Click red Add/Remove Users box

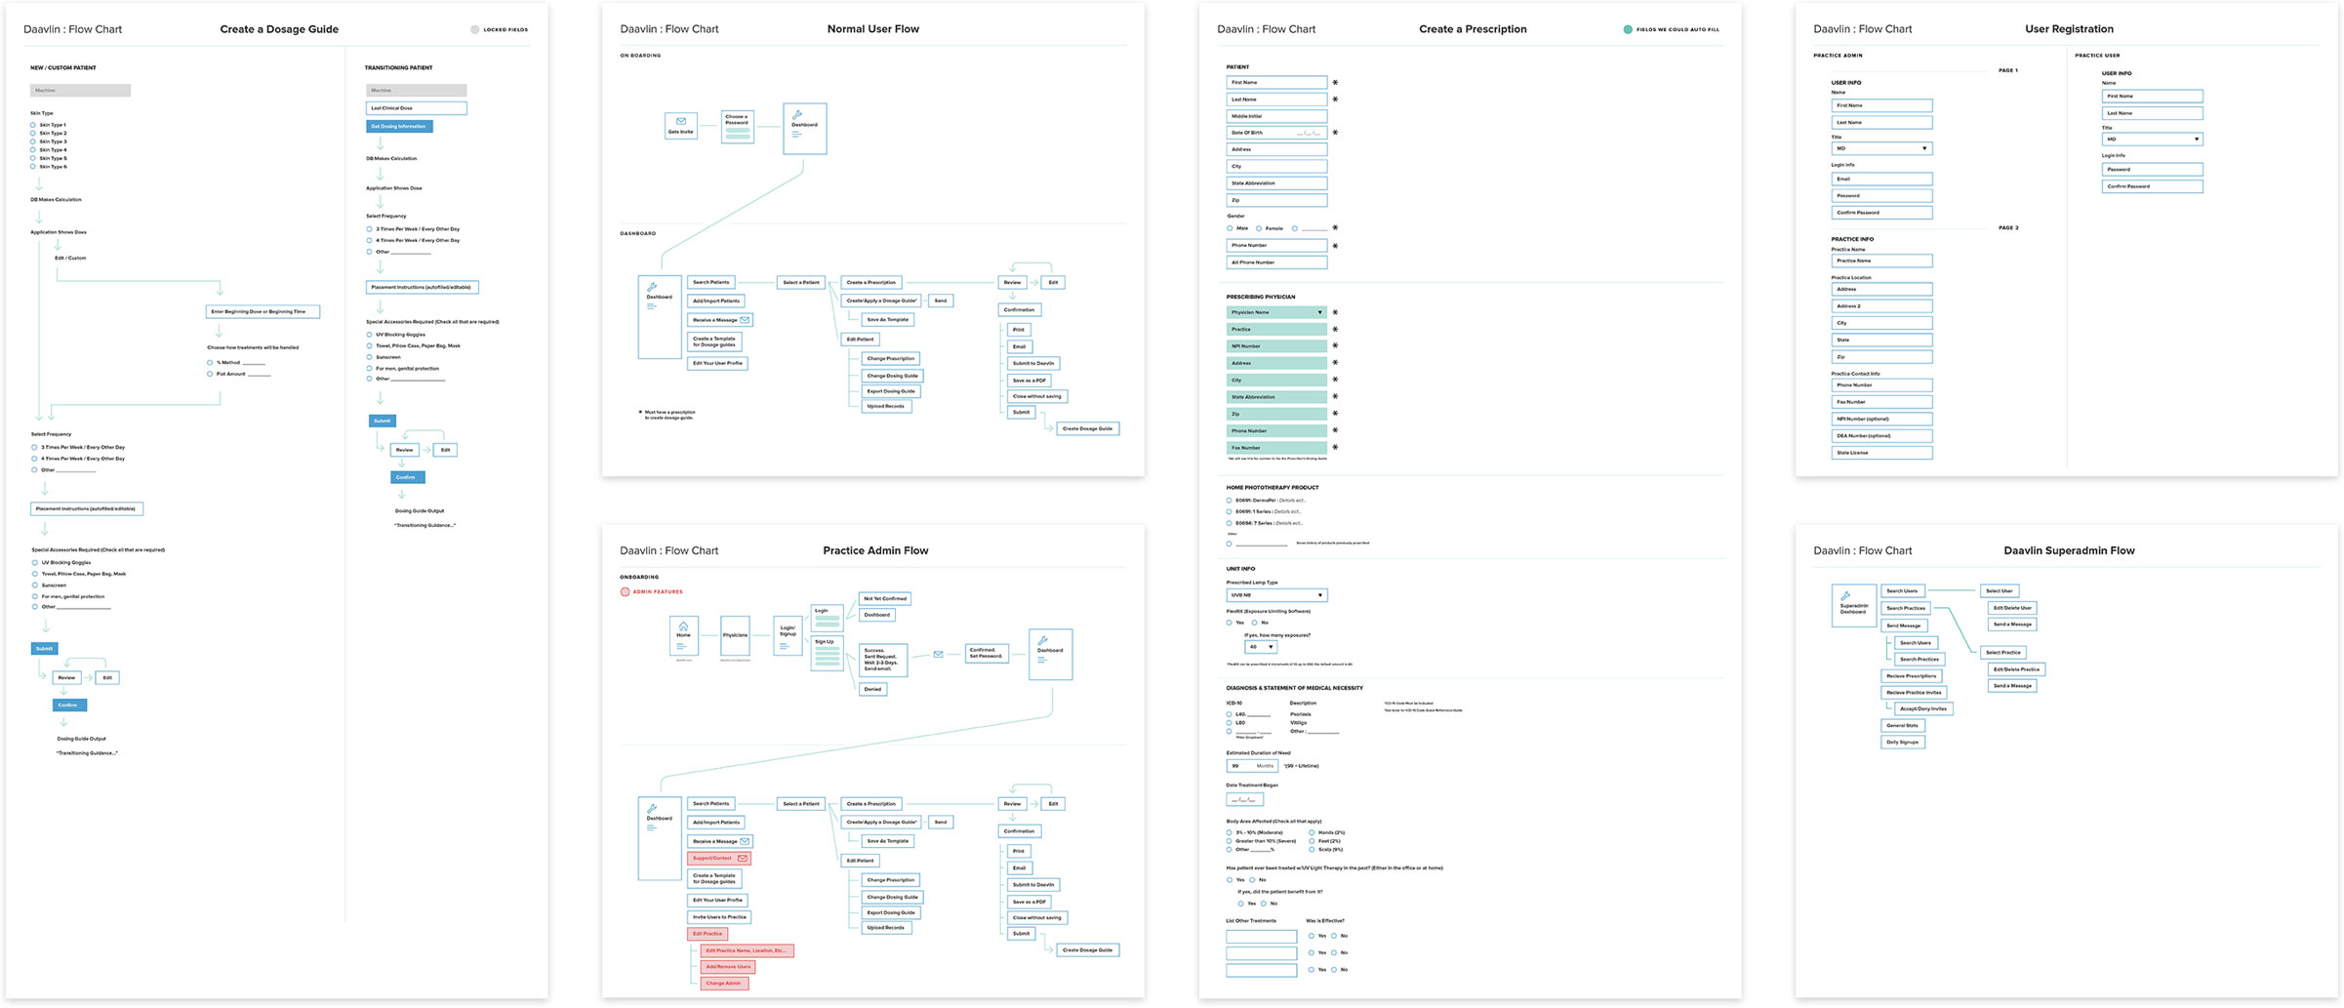(x=729, y=967)
